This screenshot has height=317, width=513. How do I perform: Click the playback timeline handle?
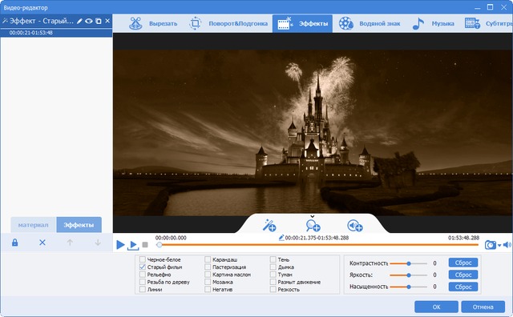(x=160, y=244)
